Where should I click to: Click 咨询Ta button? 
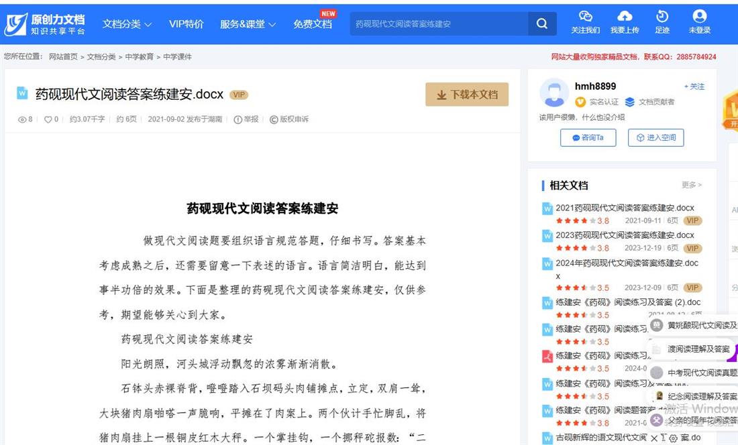[x=588, y=137]
